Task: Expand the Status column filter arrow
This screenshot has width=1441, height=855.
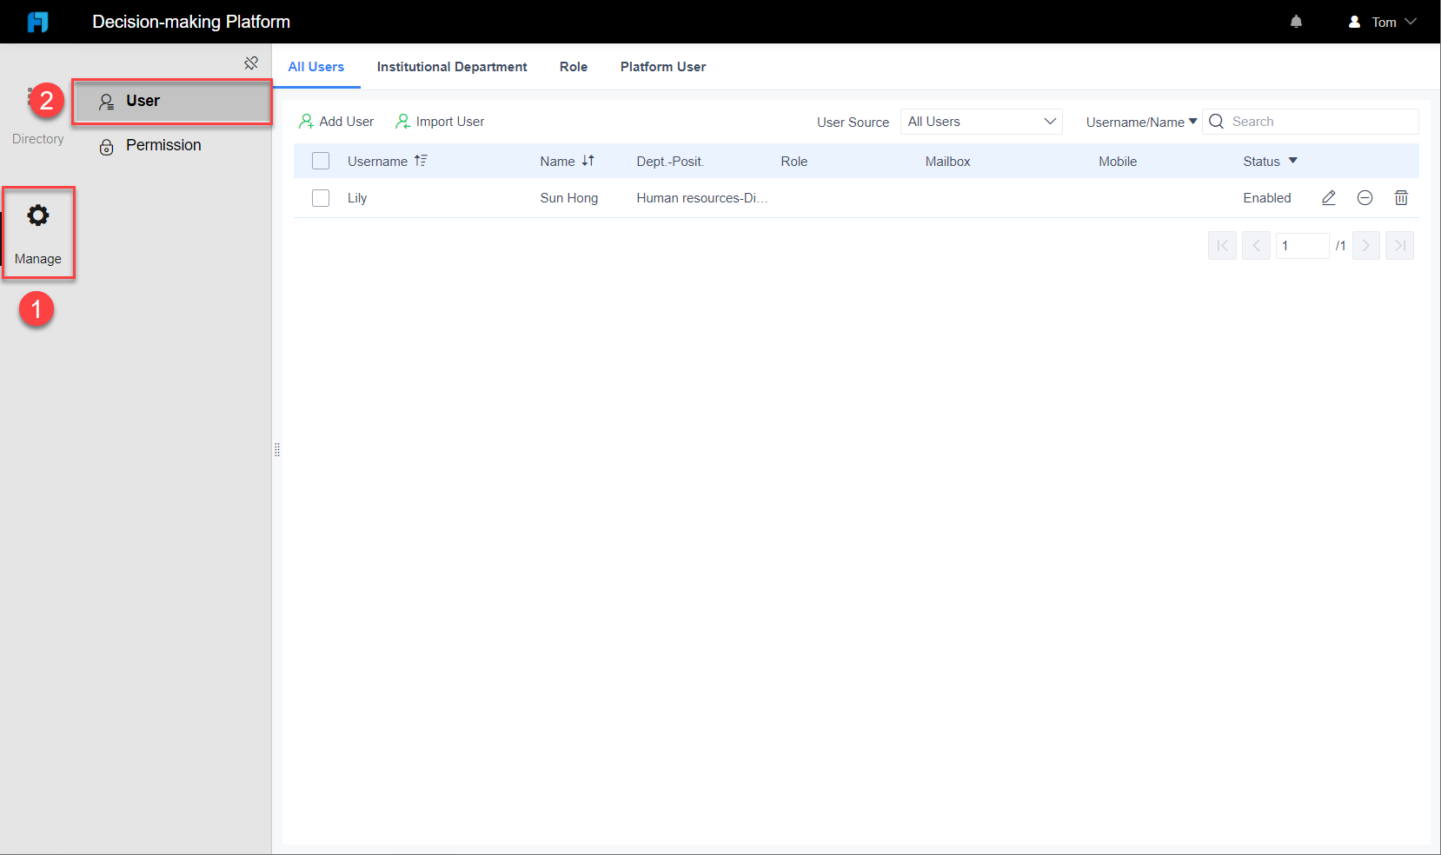Action: click(1292, 161)
